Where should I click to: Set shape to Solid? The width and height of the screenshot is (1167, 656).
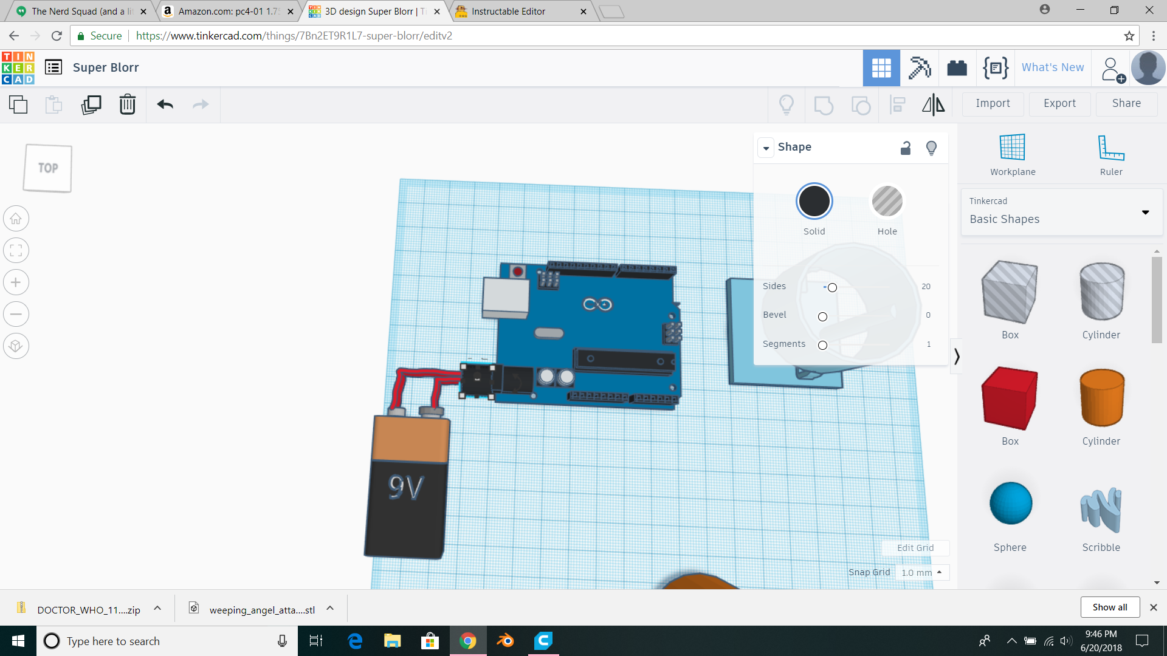[814, 202]
